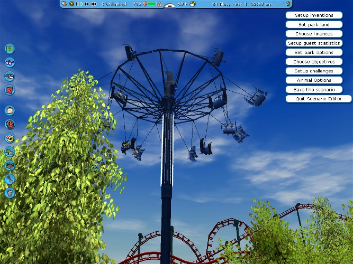Open Setup guest statistics
The image size is (353, 264).
[314, 43]
